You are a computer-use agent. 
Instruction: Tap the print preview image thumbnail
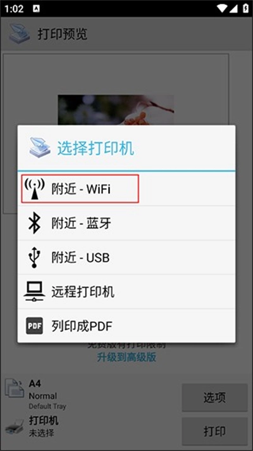(x=116, y=110)
